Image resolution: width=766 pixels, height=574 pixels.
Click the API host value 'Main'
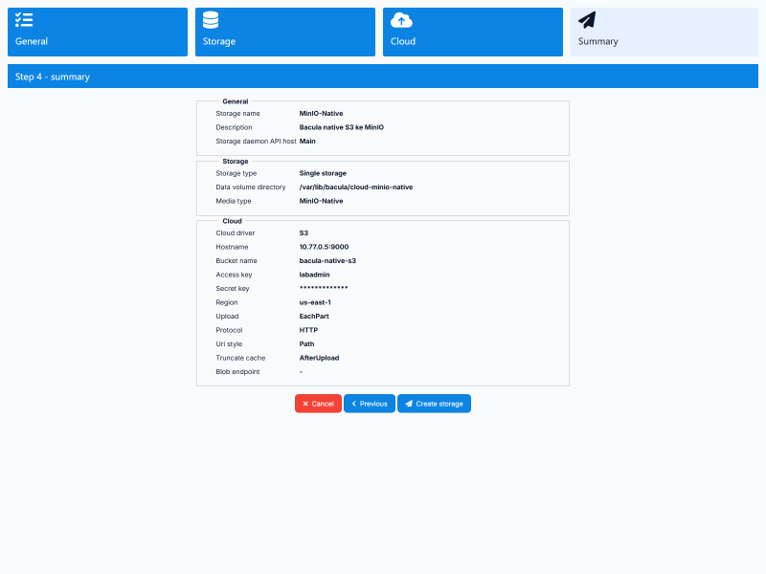(x=307, y=141)
